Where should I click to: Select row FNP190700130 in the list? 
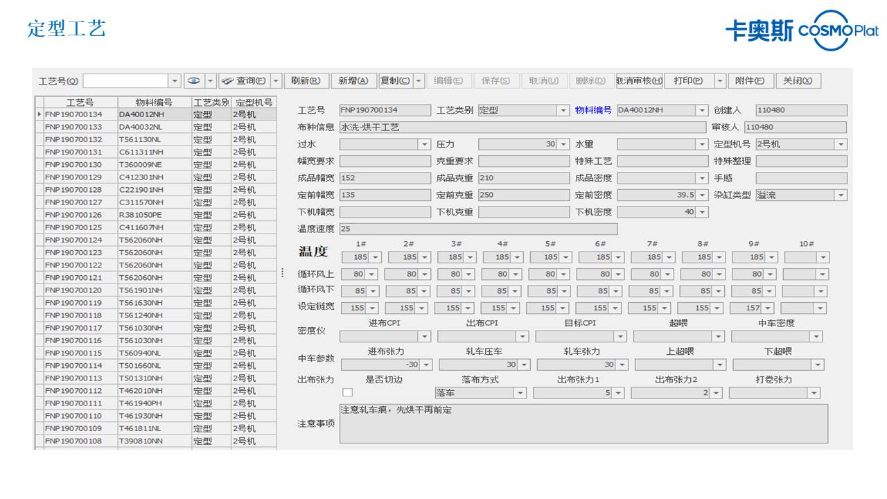pos(73,165)
